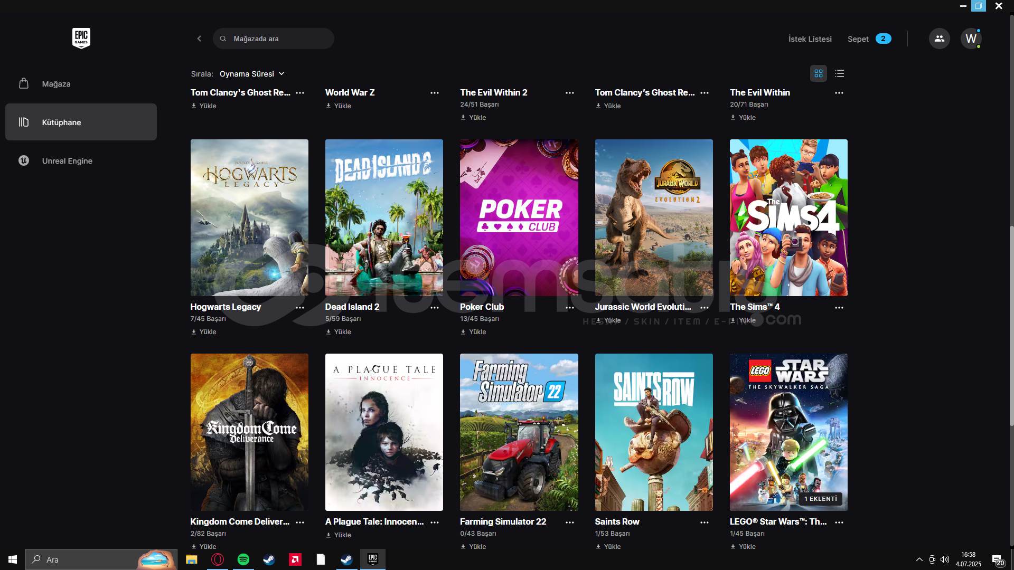Image resolution: width=1014 pixels, height=570 pixels.
Task: Click the Hogwarts Legacy cover art
Action: (249, 217)
